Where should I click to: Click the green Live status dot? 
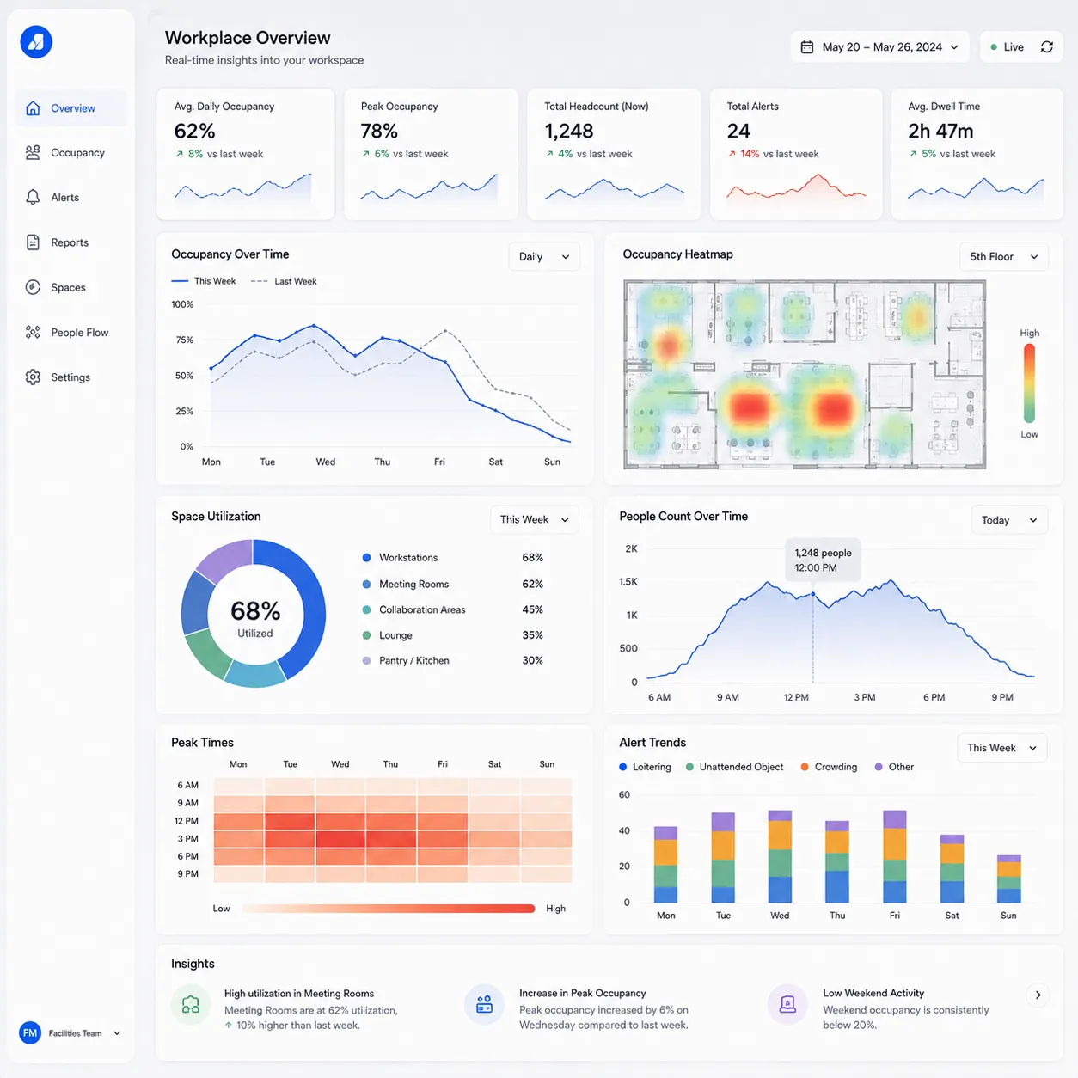[994, 47]
